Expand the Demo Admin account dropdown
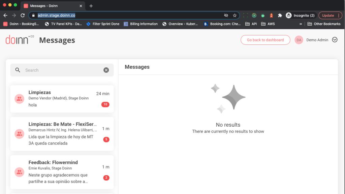The image size is (345, 194). point(335,40)
